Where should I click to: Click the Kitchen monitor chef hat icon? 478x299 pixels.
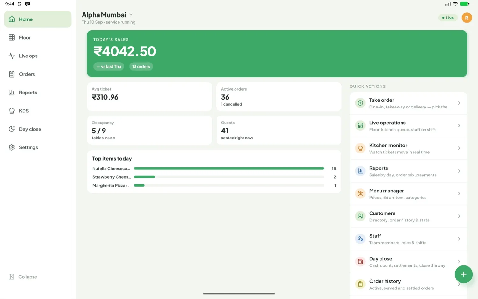360,148
